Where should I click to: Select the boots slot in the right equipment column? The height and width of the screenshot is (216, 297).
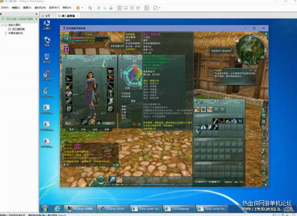pos(110,101)
